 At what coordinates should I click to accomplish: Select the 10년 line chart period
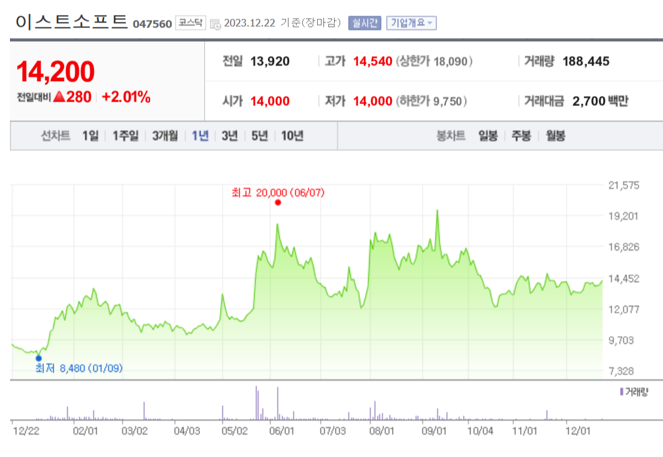(292, 136)
